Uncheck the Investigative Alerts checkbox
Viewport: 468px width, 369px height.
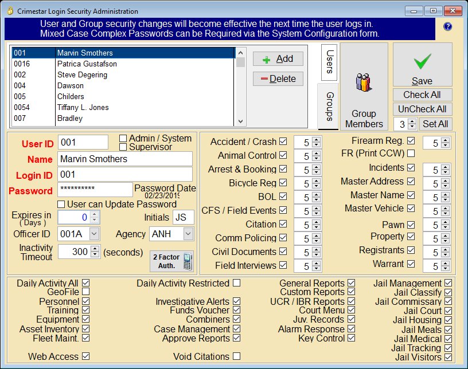[237, 301]
